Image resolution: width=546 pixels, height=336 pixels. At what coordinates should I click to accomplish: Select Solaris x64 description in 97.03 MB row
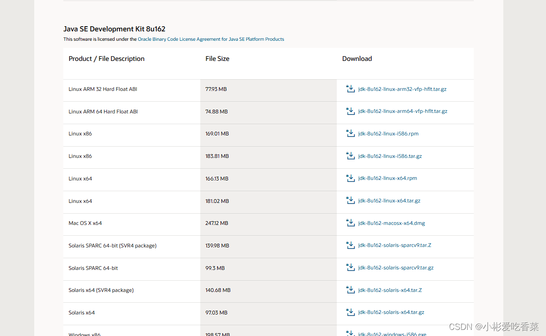pos(82,313)
